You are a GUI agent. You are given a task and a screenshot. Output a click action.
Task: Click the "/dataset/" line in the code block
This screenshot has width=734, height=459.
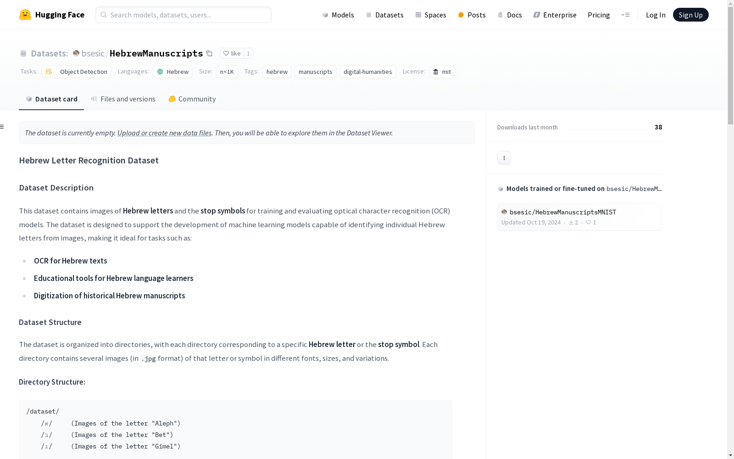pos(43,411)
